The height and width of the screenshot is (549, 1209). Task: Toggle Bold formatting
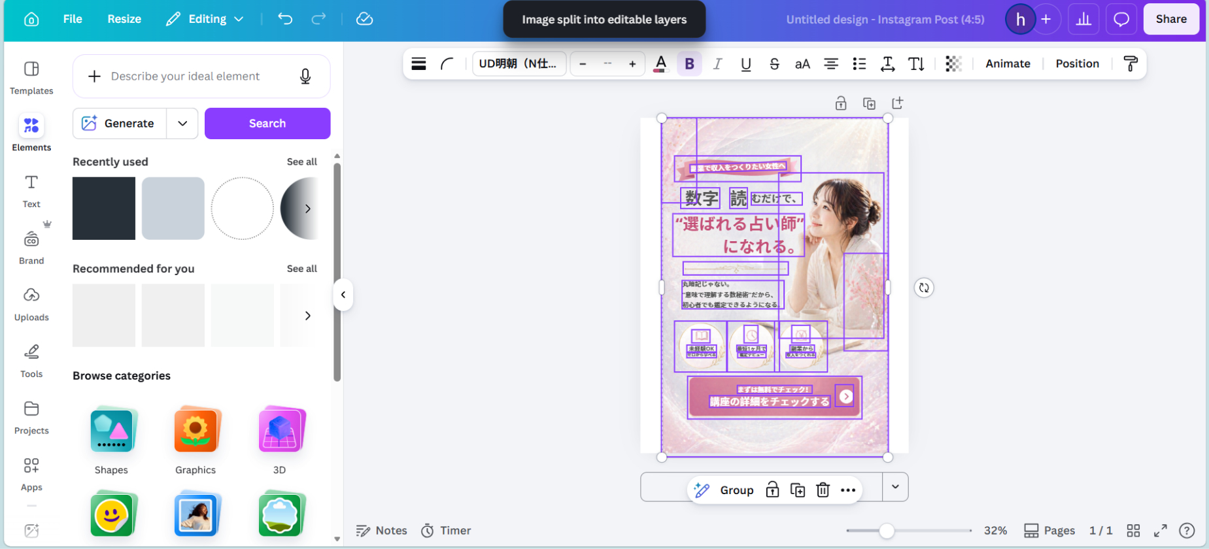689,63
